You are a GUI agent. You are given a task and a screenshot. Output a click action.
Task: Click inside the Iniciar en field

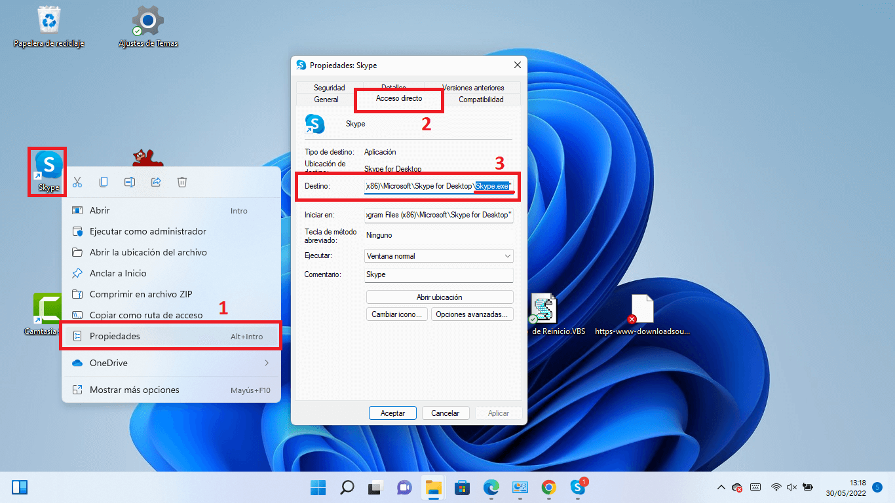point(439,215)
